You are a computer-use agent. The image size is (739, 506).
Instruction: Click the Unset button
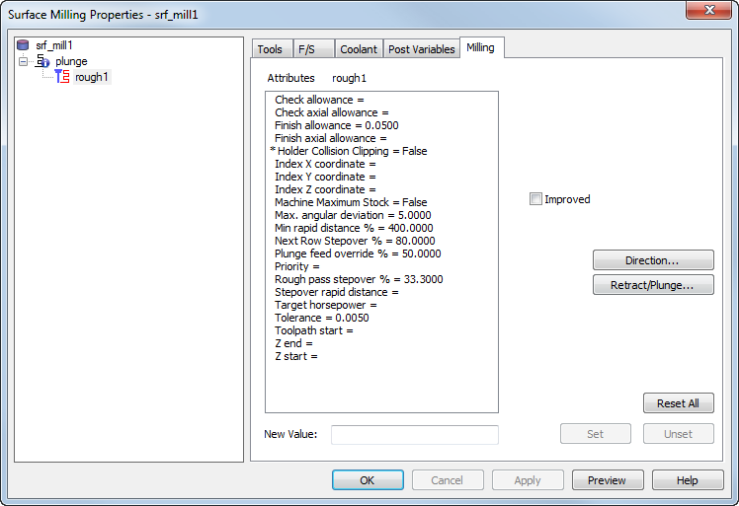coord(678,434)
